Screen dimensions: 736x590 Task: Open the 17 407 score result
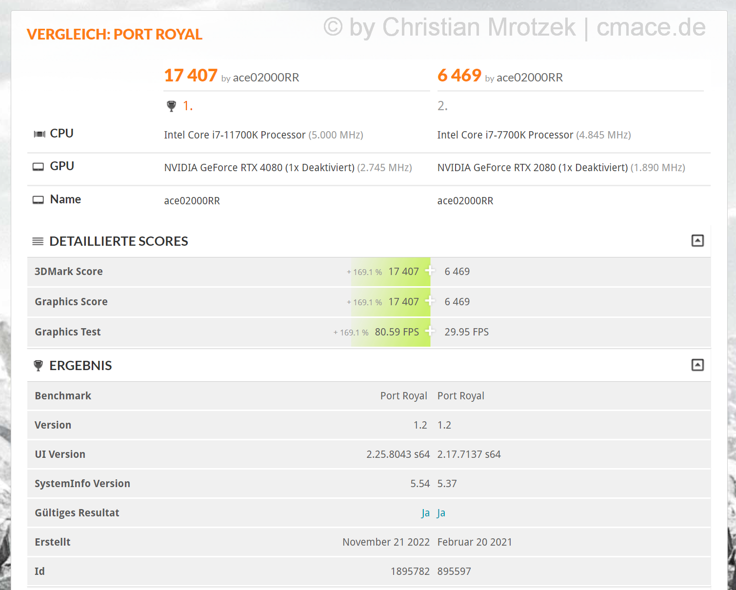click(x=191, y=76)
